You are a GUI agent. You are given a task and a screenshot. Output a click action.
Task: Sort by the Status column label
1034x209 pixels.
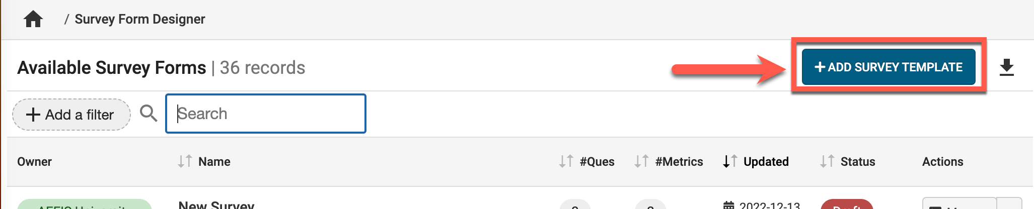pyautogui.click(x=858, y=162)
